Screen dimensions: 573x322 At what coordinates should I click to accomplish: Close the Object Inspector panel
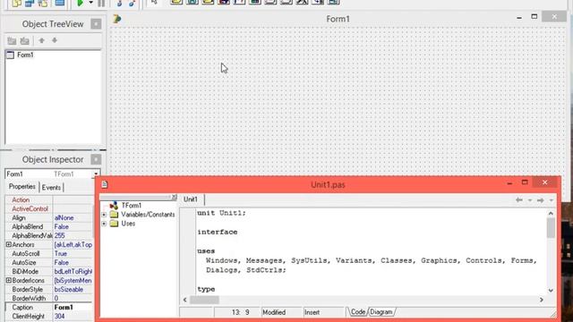(96, 159)
